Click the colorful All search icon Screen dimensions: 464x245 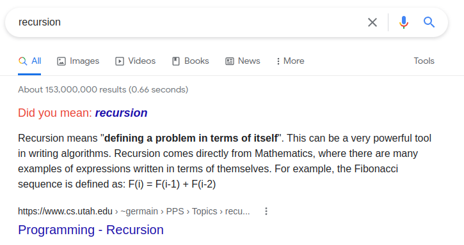tap(22, 61)
